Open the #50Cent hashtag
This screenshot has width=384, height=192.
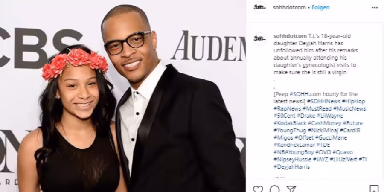[x=284, y=116]
